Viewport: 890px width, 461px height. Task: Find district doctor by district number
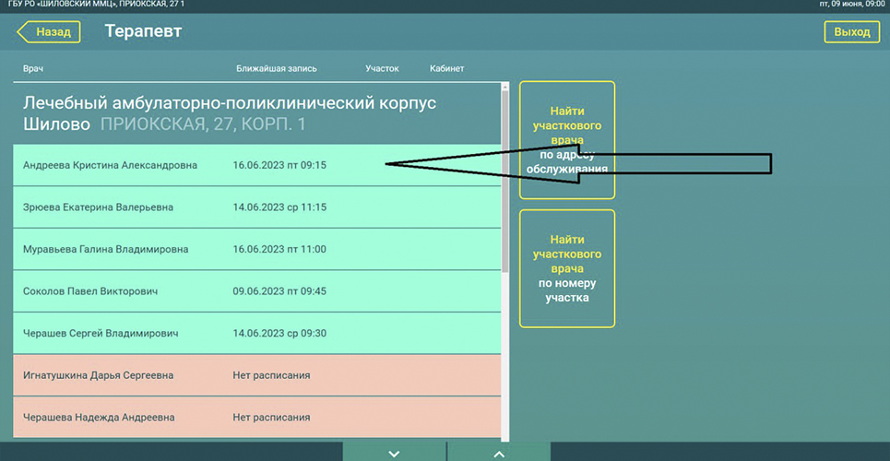[x=566, y=268]
